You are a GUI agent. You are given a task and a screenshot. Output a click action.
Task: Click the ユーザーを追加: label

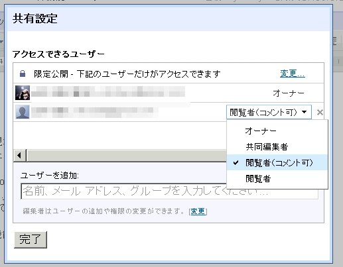pos(50,176)
